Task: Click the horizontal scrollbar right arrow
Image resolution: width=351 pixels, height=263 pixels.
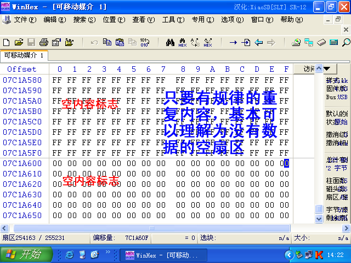Action: [x=346, y=228]
